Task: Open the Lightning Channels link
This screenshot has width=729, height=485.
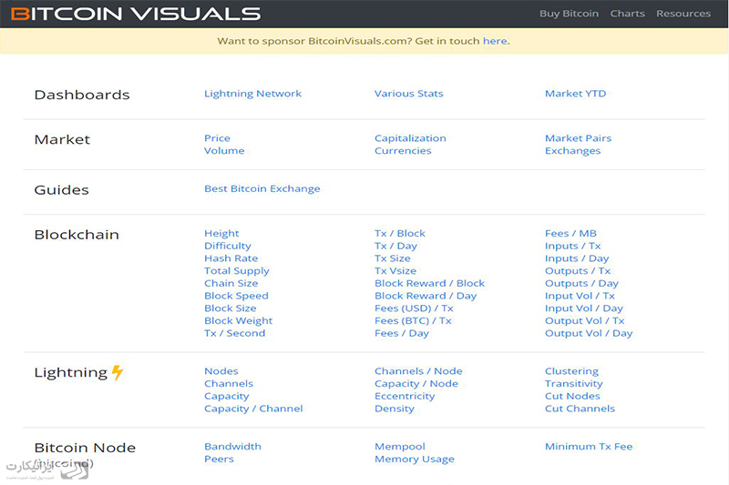Action: pos(229,384)
